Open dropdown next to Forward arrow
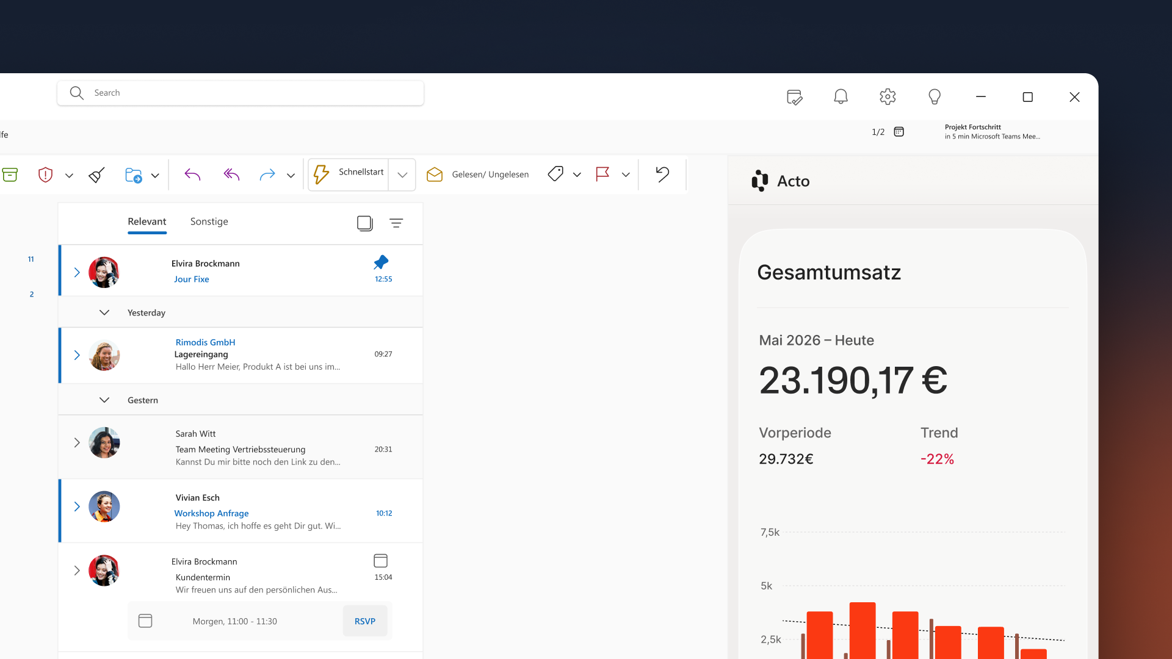Screen dimensions: 1172x659 click(x=291, y=176)
